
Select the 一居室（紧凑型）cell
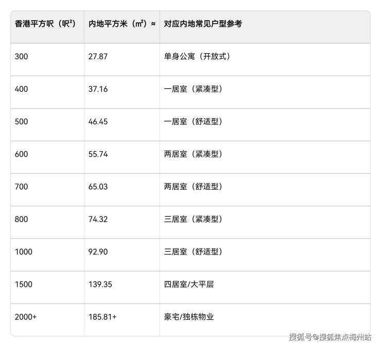click(x=193, y=89)
